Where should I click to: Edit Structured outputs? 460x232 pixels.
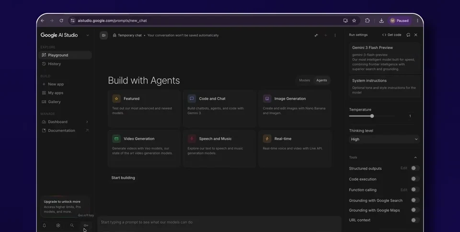[403, 168]
